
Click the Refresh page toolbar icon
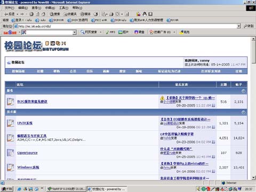37,14
